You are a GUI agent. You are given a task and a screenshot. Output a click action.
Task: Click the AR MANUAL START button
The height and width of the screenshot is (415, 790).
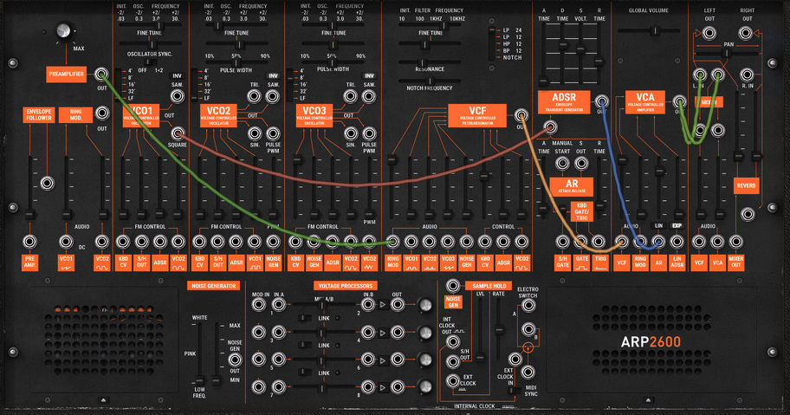[562, 163]
